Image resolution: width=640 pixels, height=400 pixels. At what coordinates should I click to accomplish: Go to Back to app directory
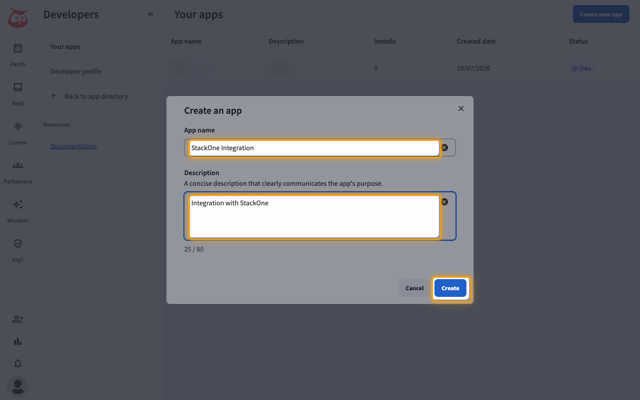[x=96, y=96]
